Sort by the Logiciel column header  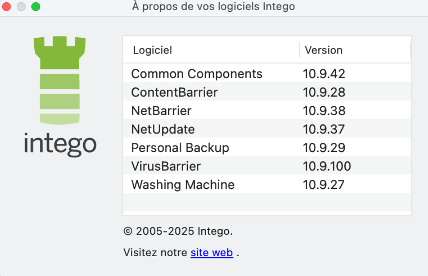152,50
